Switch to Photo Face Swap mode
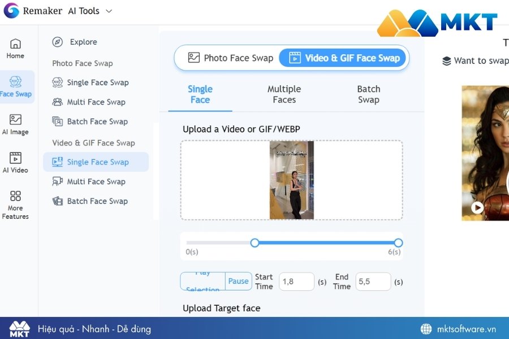Image resolution: width=509 pixels, height=339 pixels. tap(231, 58)
